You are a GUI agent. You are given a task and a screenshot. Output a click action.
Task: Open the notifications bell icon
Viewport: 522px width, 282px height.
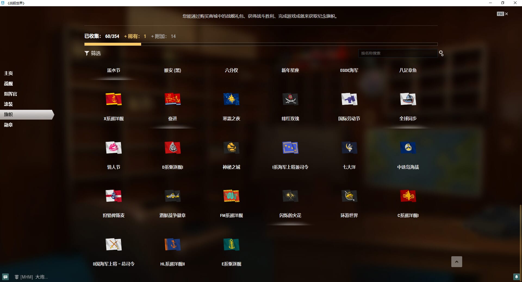[x=516, y=277]
